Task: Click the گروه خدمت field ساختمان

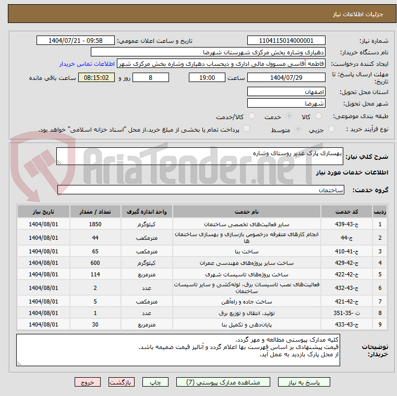Action: 201,190
